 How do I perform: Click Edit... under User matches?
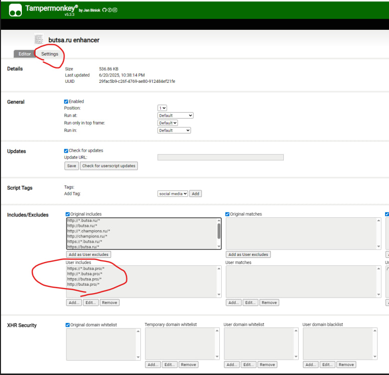[x=251, y=303]
